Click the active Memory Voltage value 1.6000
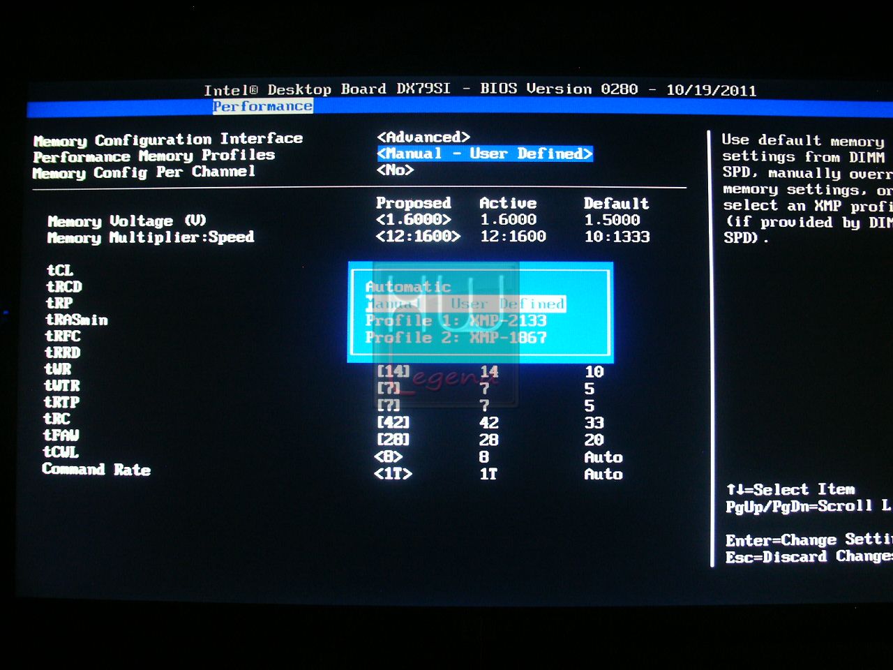The height and width of the screenshot is (670, 893). 508,219
